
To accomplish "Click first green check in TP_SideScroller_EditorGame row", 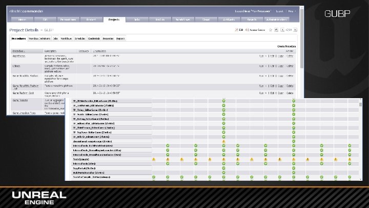I will tap(223, 123).
